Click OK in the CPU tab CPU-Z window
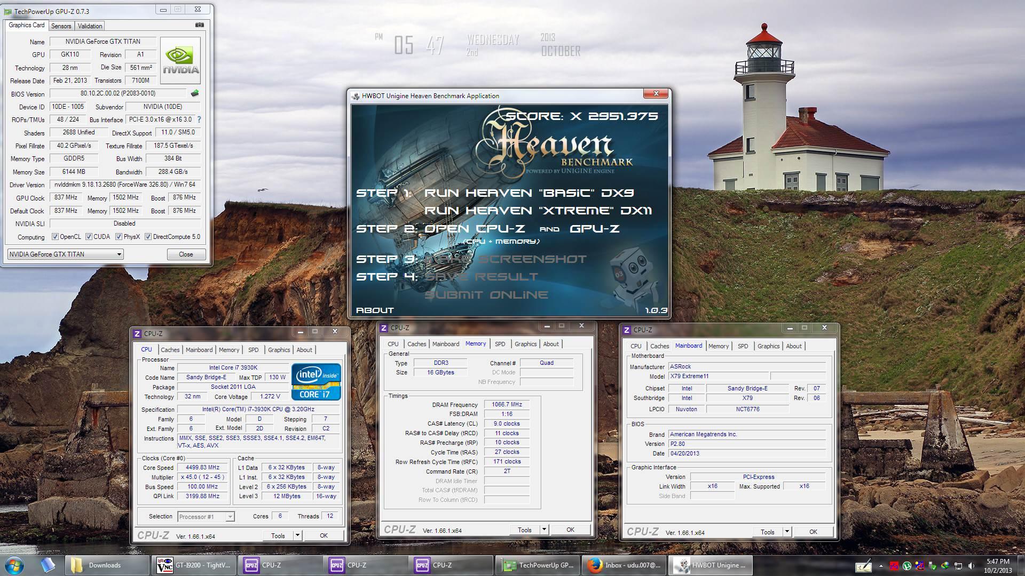Screen dimensions: 1025x576 324,535
